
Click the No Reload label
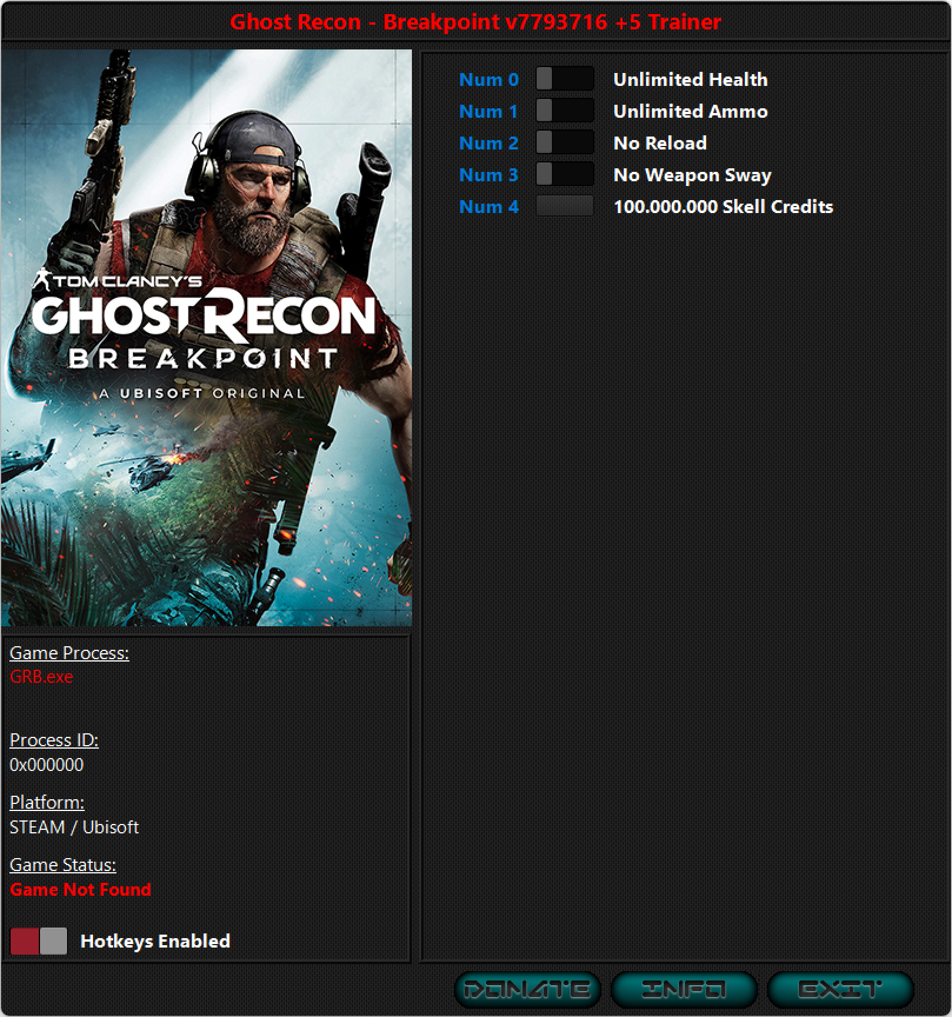click(660, 143)
